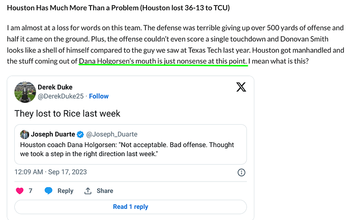The height and width of the screenshot is (220, 351).
Task: Click the 7 likes count
Action: click(x=31, y=191)
